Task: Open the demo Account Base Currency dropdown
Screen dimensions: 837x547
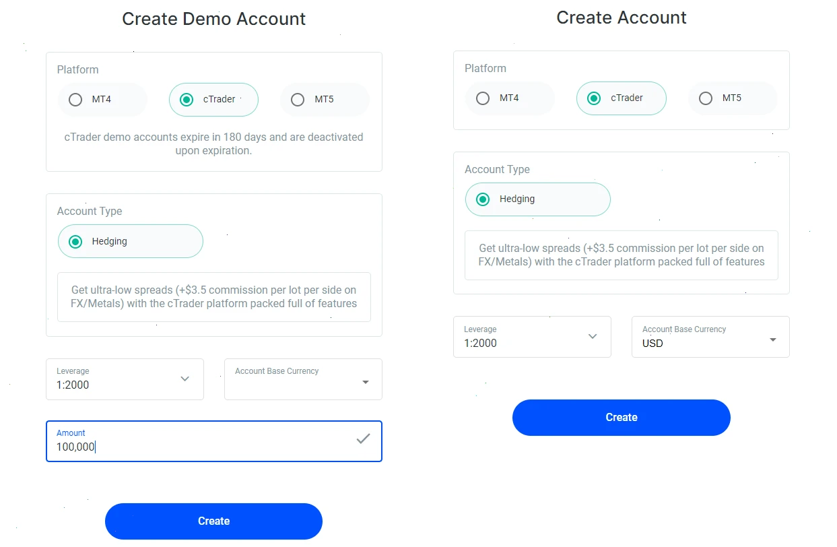Action: (302, 379)
